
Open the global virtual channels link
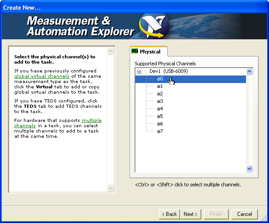tap(42, 76)
